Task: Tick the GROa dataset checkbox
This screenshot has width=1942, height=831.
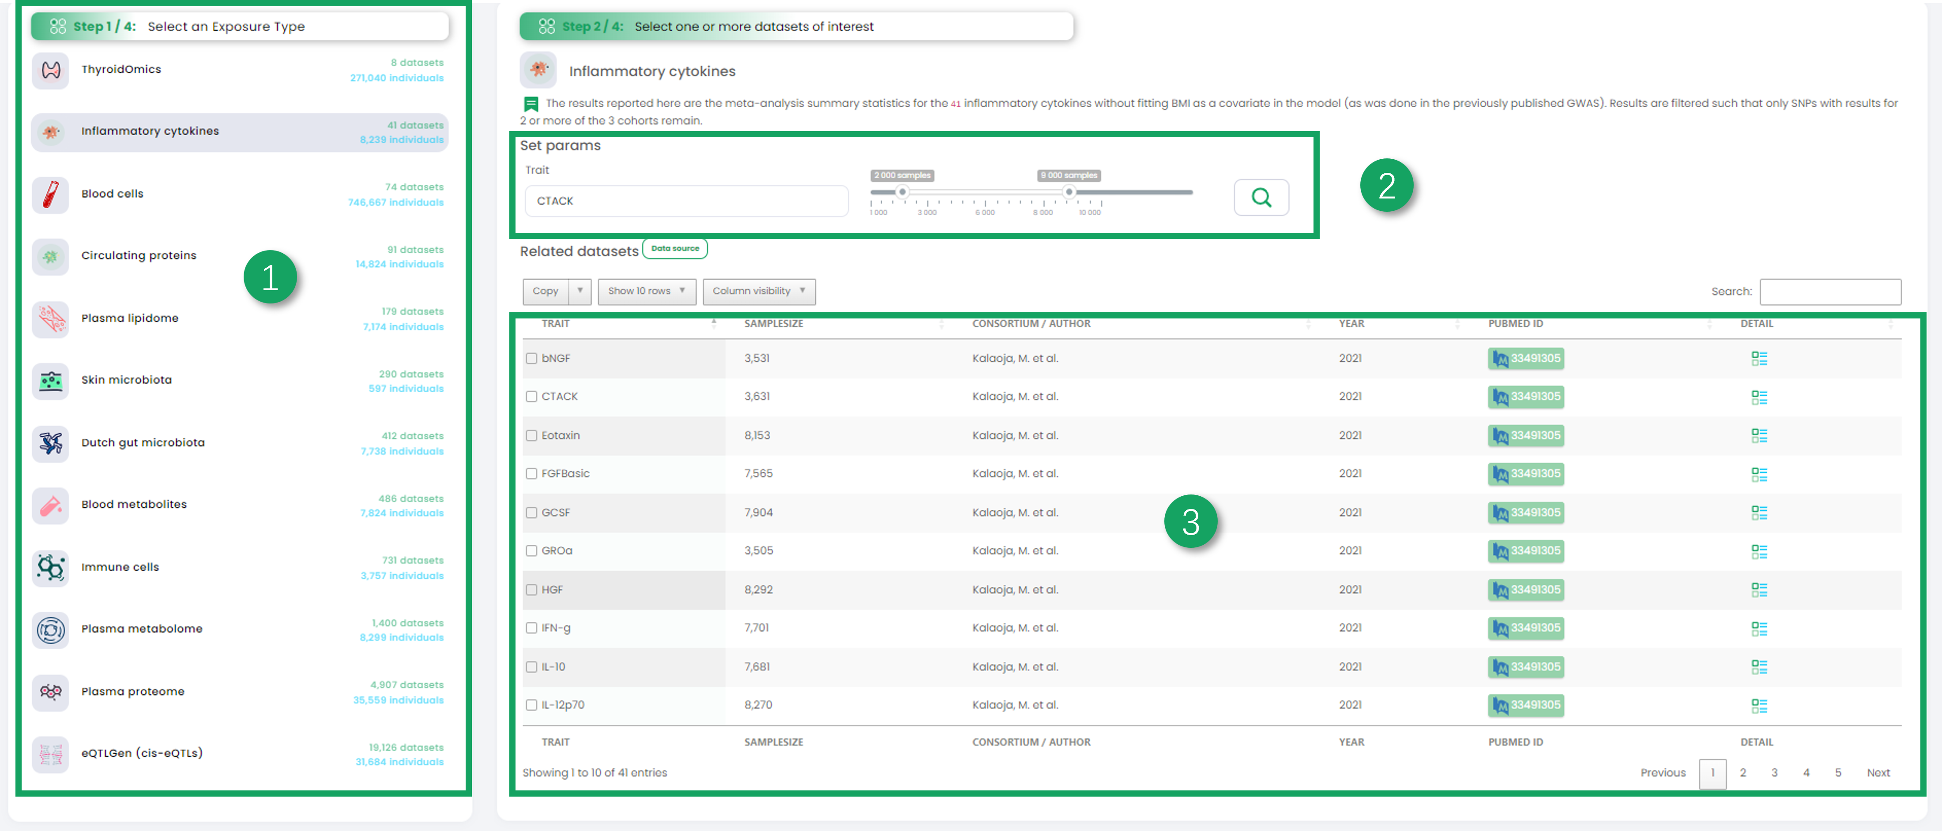Action: click(531, 551)
